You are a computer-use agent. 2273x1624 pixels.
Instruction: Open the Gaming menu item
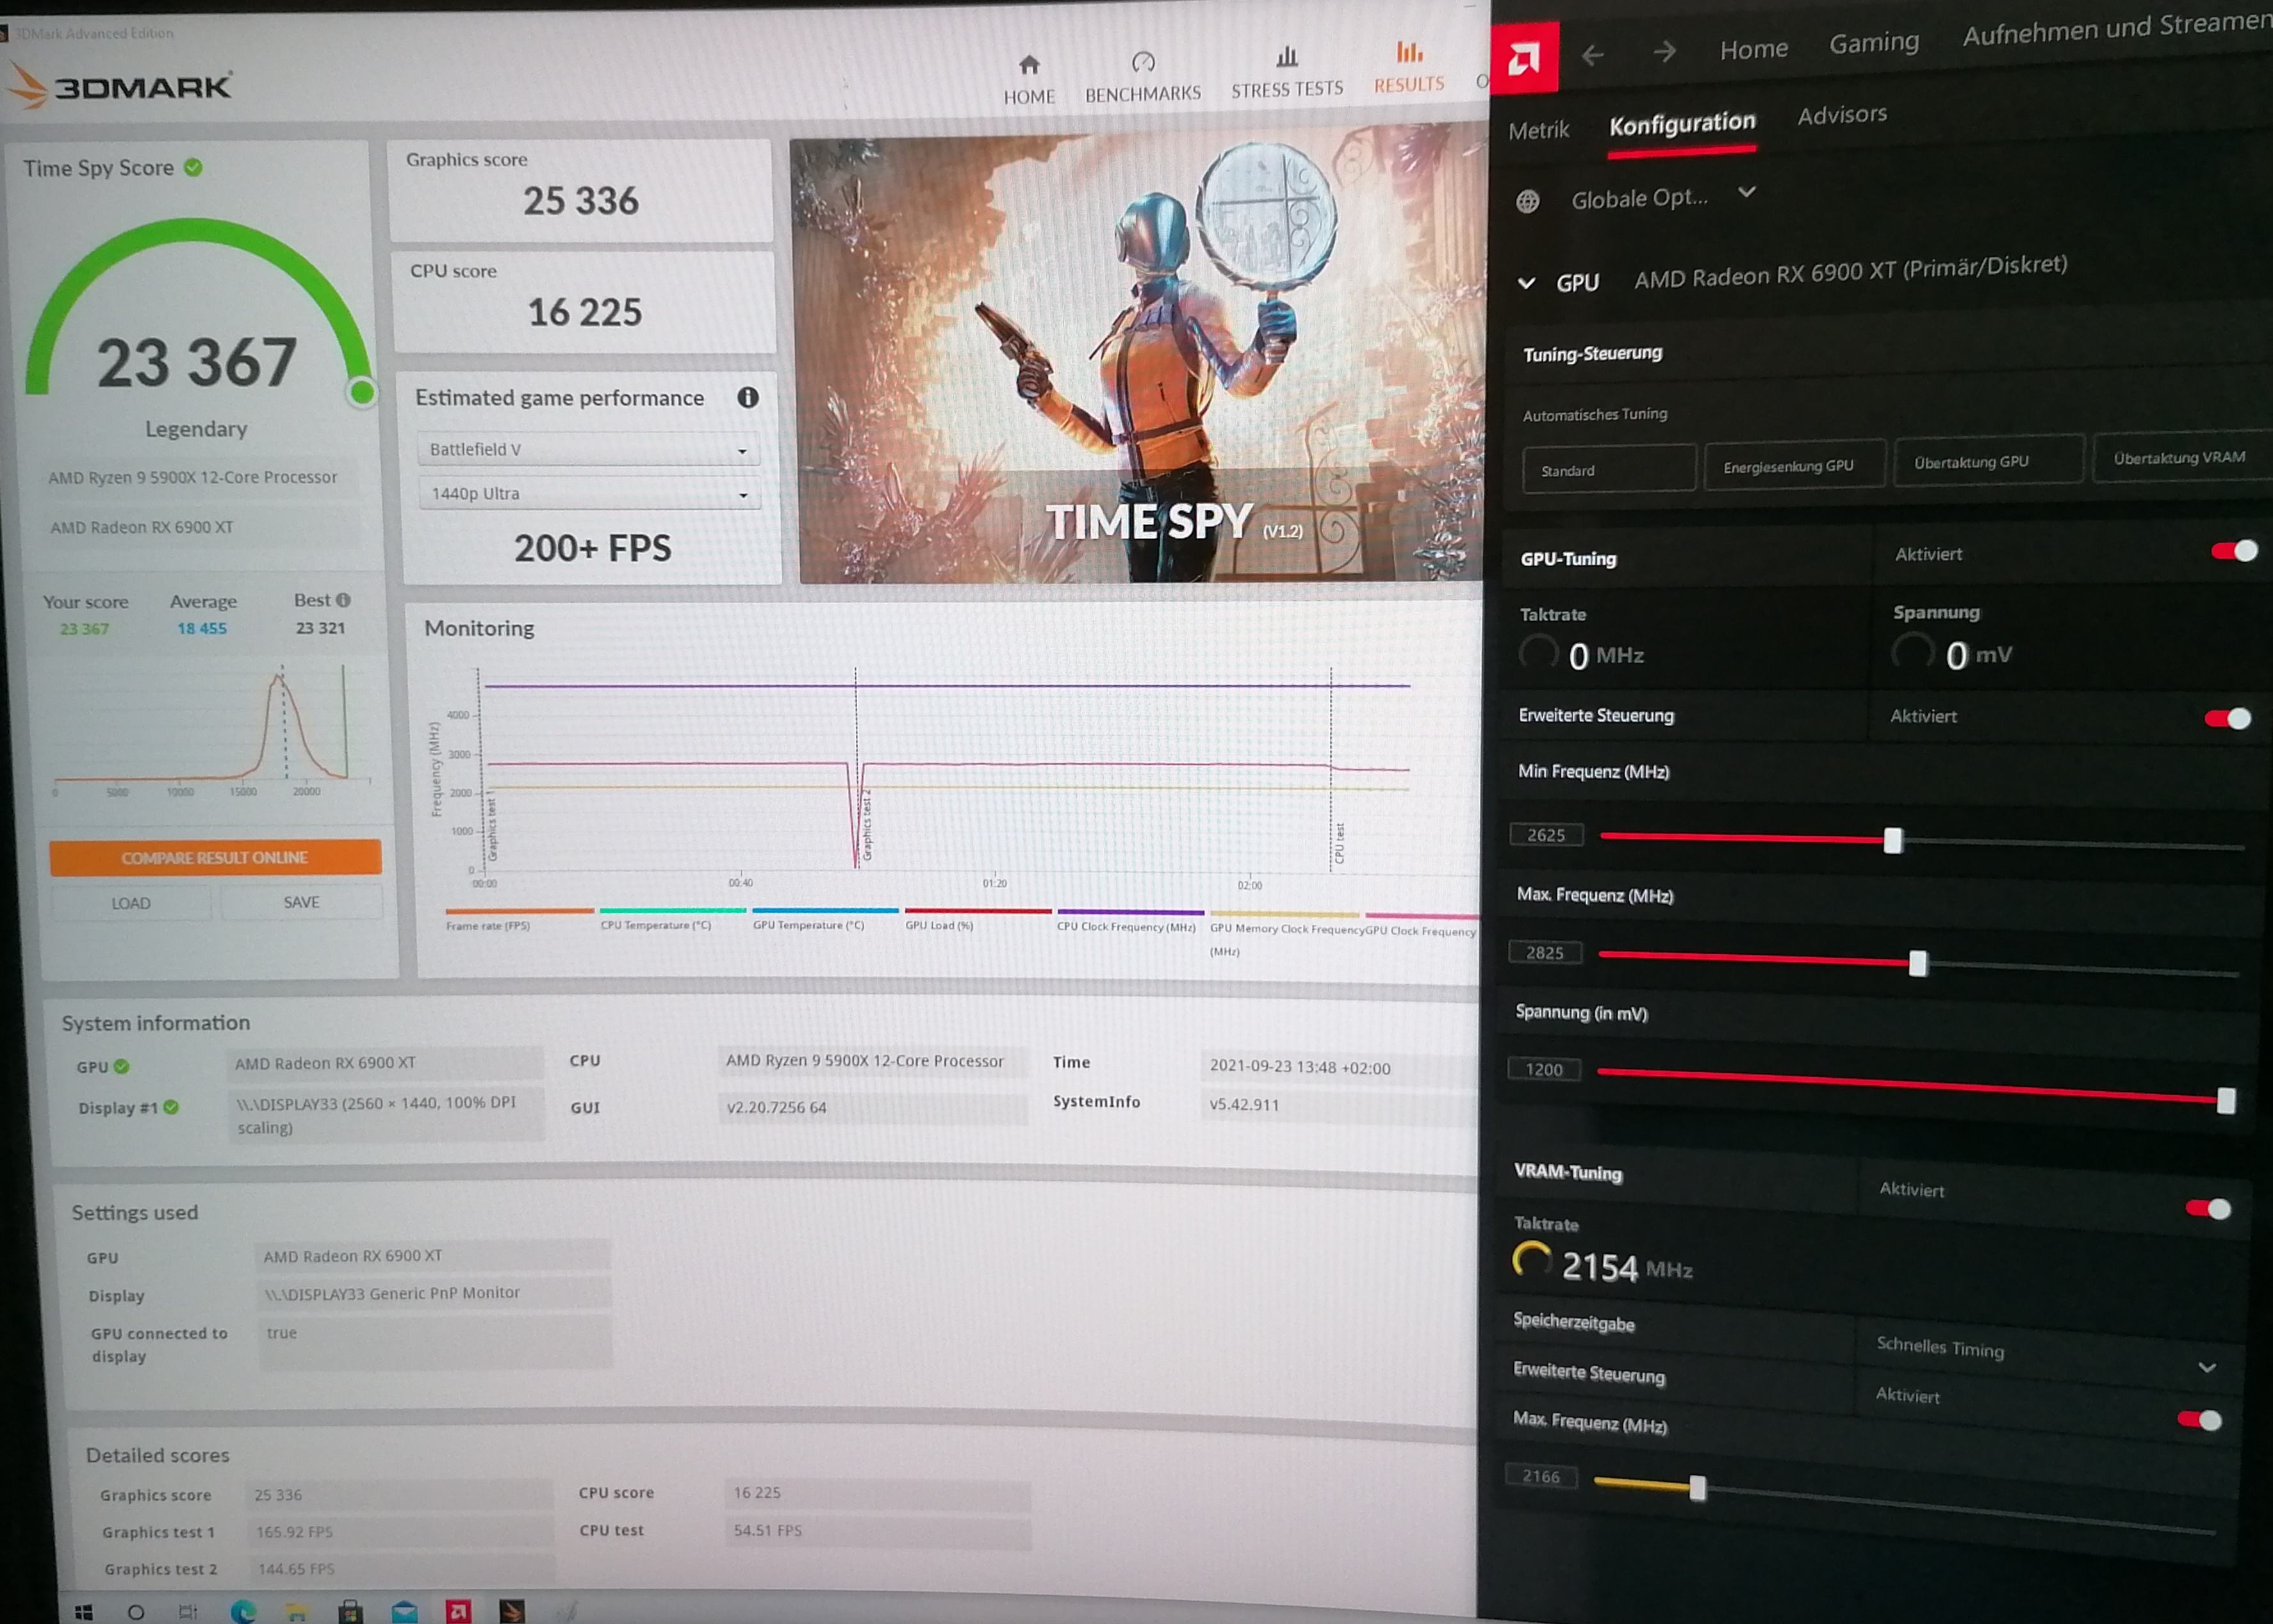[x=1873, y=43]
